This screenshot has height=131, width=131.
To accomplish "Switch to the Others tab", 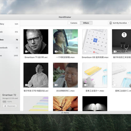I will click(x=86, y=23).
